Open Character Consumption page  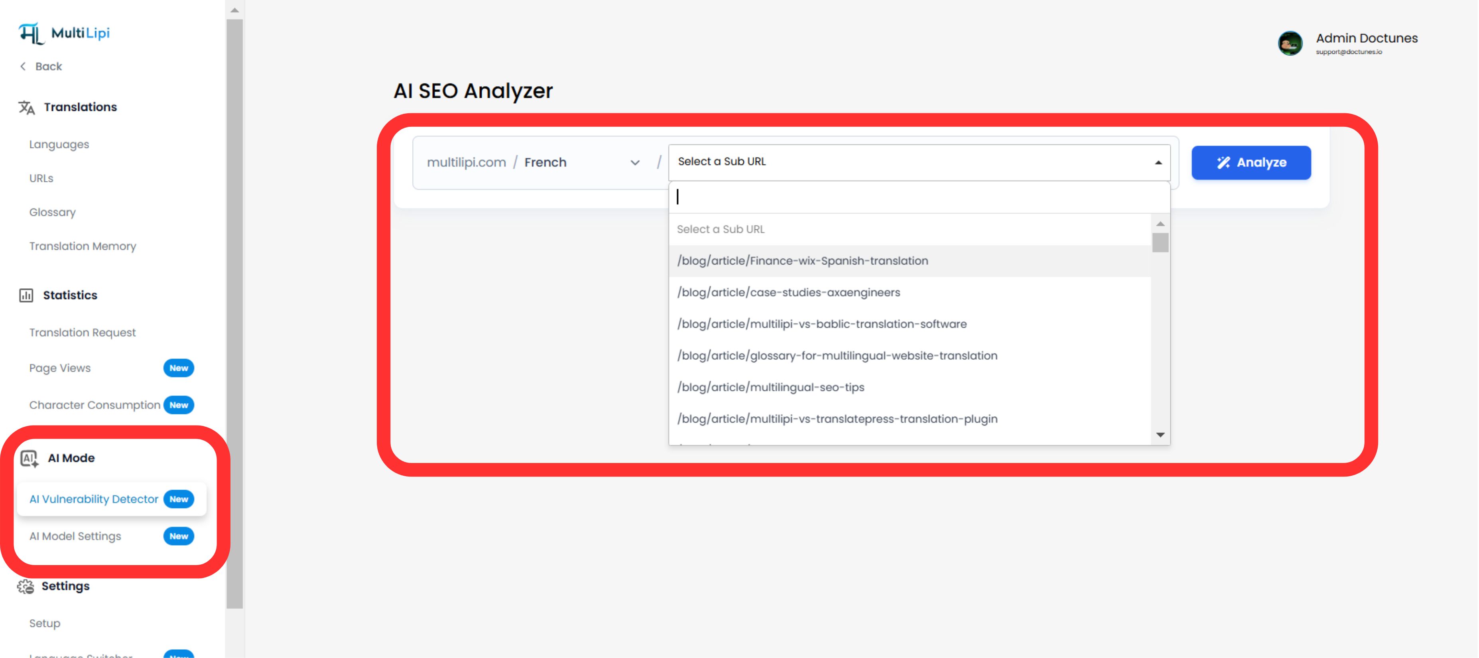[95, 405]
